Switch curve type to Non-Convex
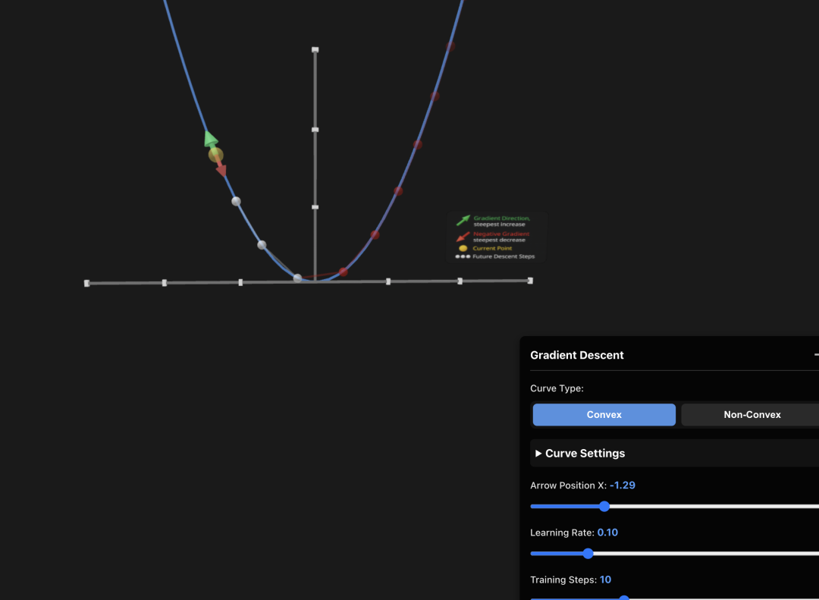Screen dimensions: 819x600 point(752,414)
